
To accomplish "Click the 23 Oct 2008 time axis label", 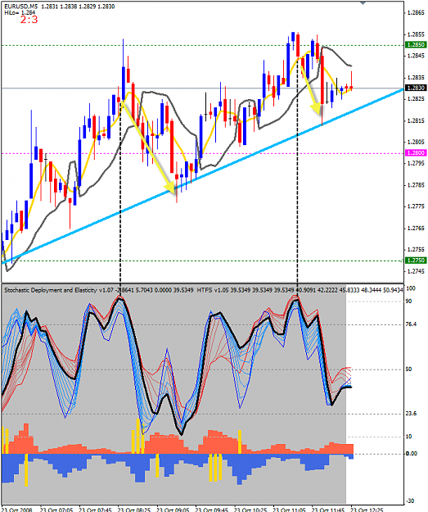I will tap(17, 510).
